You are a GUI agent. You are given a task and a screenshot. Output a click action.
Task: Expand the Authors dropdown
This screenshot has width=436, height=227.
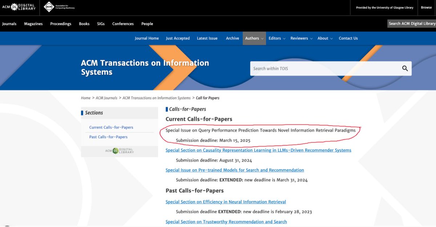[x=254, y=38]
